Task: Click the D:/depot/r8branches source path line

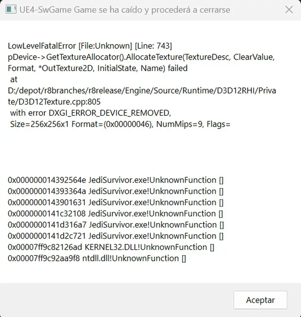Action: [x=142, y=91]
